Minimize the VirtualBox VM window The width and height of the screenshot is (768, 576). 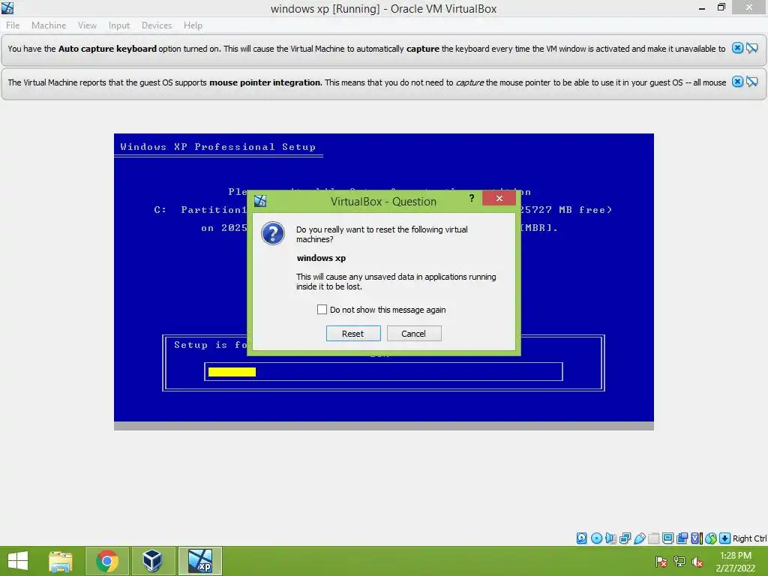click(x=702, y=7)
